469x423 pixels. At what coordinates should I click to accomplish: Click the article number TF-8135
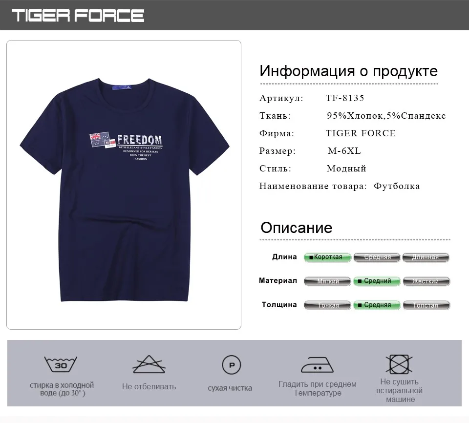click(345, 98)
